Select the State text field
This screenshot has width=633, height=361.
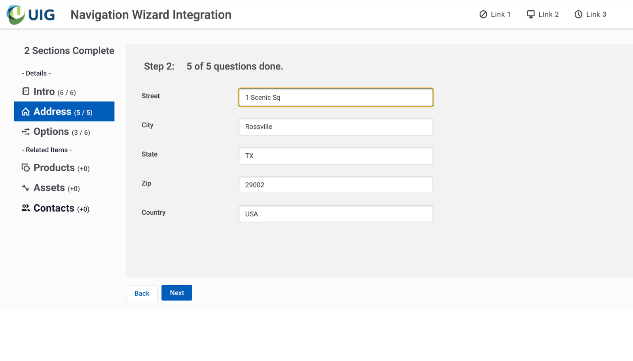[x=335, y=156]
